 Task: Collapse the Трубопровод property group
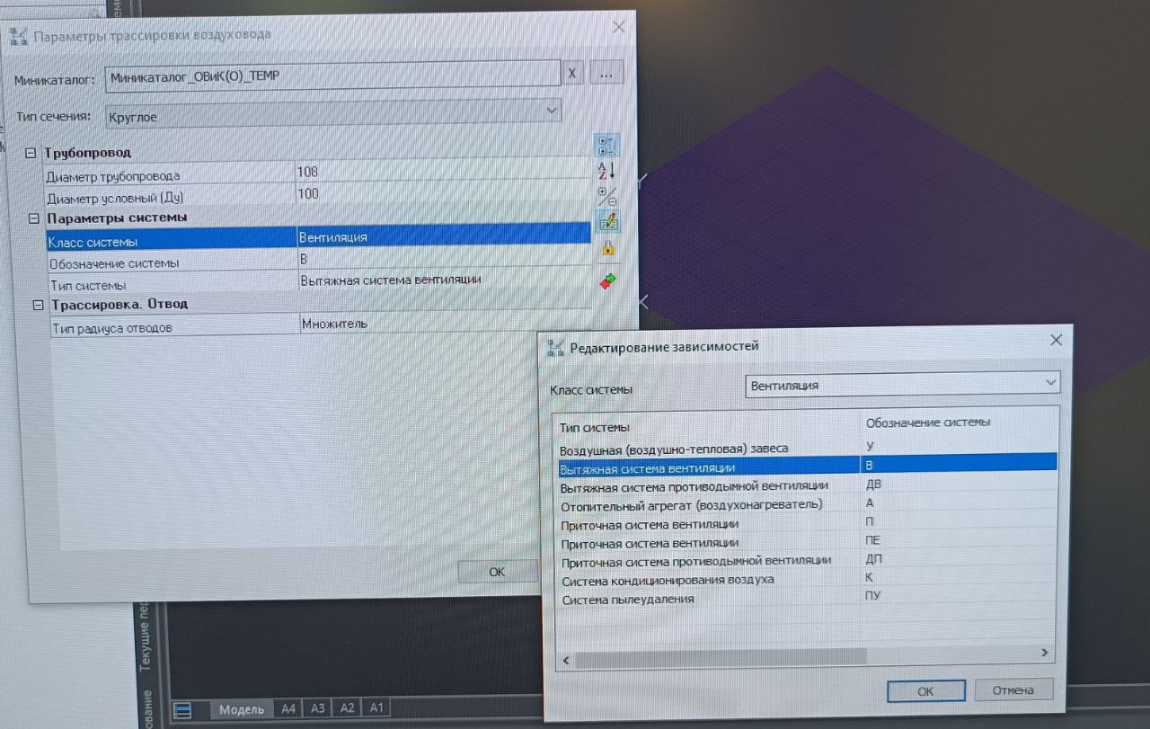click(32, 153)
